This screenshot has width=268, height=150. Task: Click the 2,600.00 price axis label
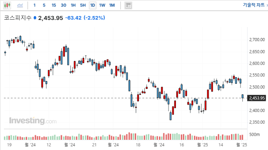[x=257, y=63]
